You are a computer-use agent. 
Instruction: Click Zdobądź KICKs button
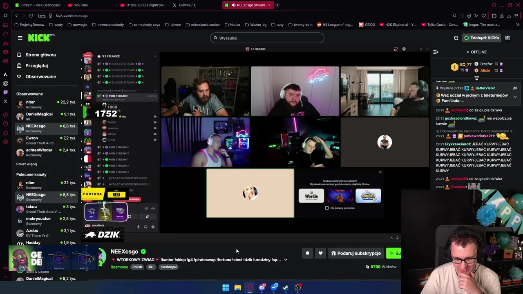pyautogui.click(x=482, y=38)
